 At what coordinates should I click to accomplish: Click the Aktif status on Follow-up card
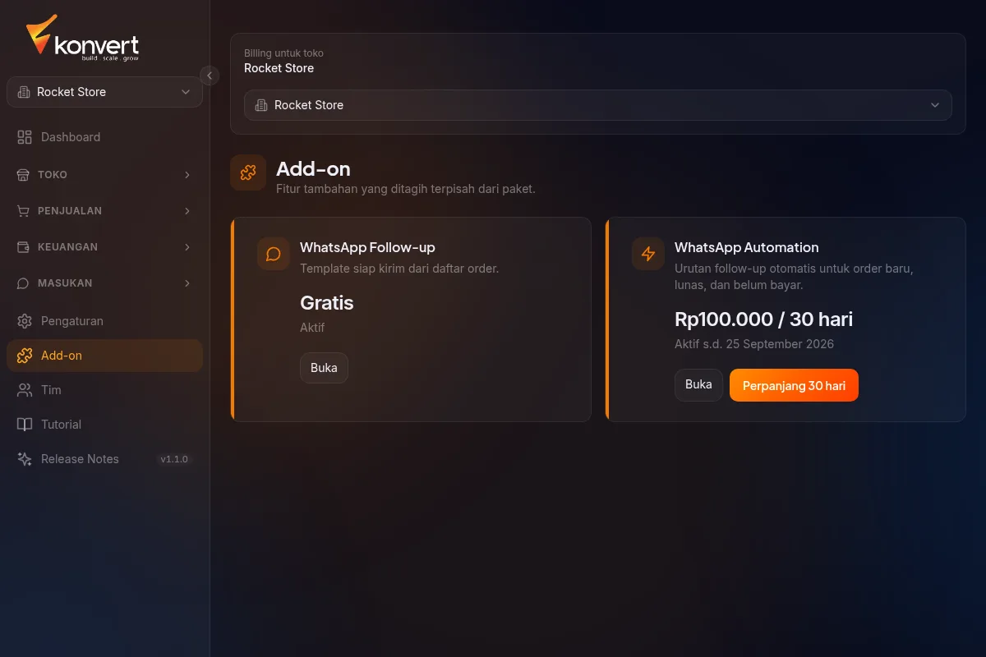pyautogui.click(x=312, y=328)
